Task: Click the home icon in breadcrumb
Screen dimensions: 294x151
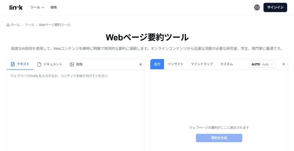Action: pos(8,25)
